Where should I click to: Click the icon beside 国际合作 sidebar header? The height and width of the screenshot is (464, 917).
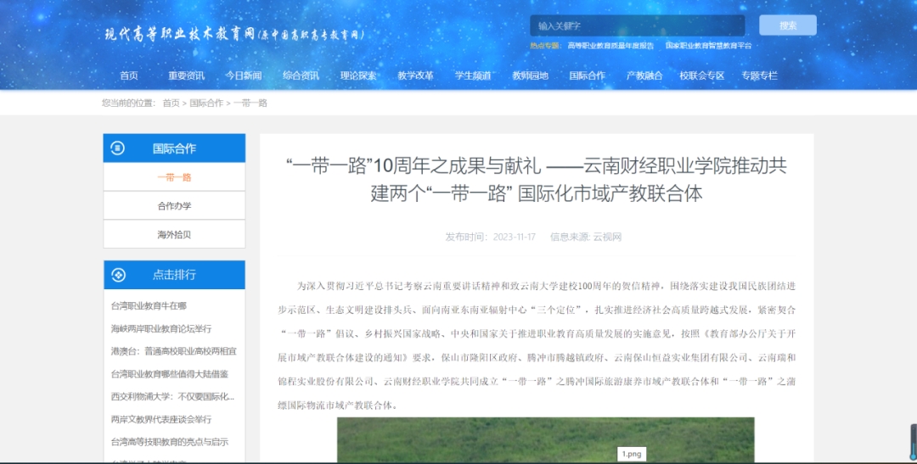click(x=118, y=148)
